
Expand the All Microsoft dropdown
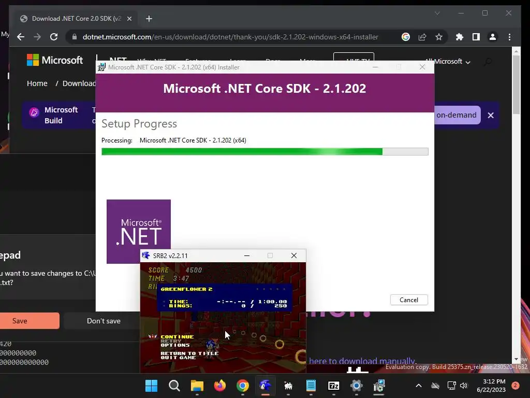(448, 62)
